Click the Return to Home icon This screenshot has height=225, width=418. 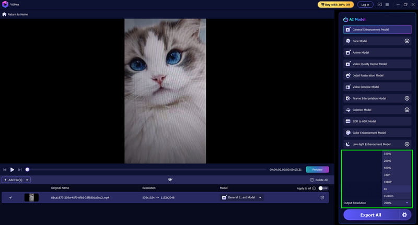[5, 14]
